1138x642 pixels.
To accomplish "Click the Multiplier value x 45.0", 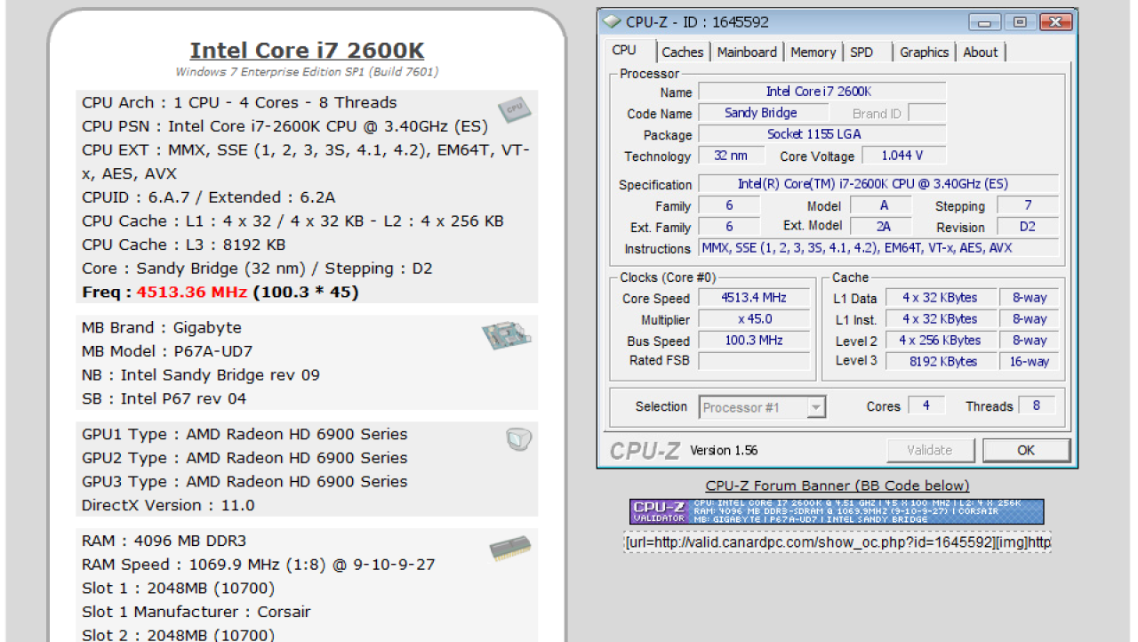I will tap(754, 319).
